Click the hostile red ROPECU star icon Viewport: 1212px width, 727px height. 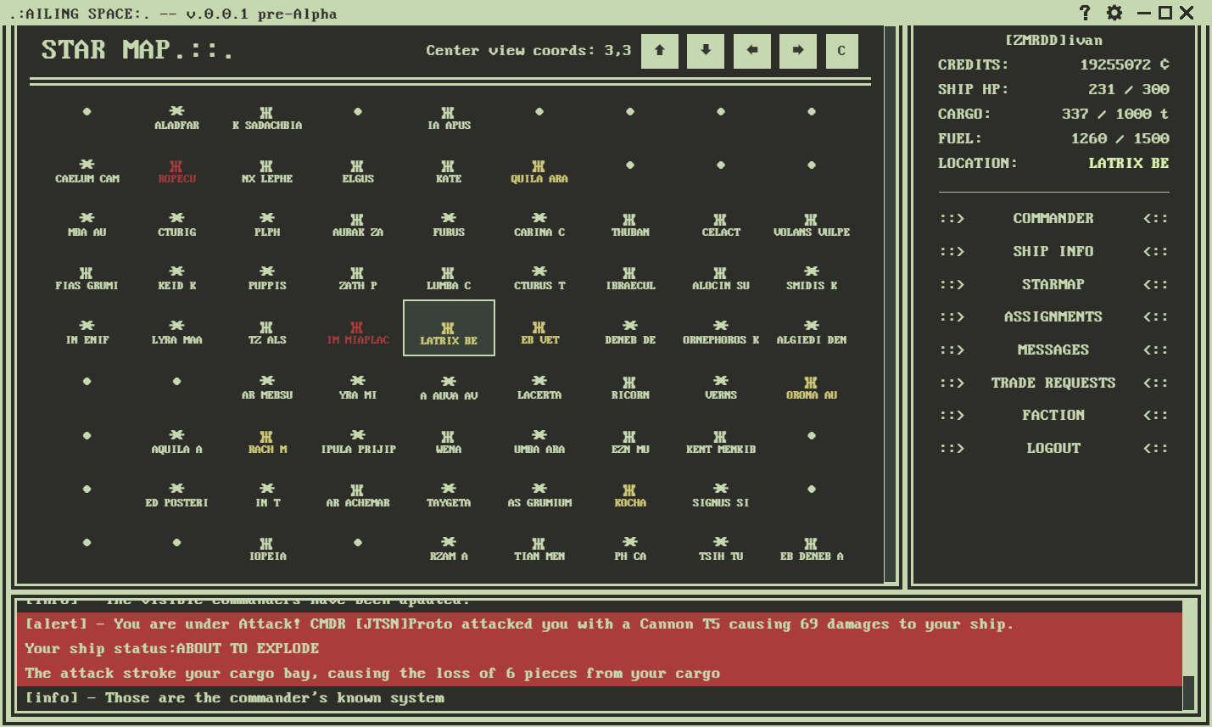176,165
